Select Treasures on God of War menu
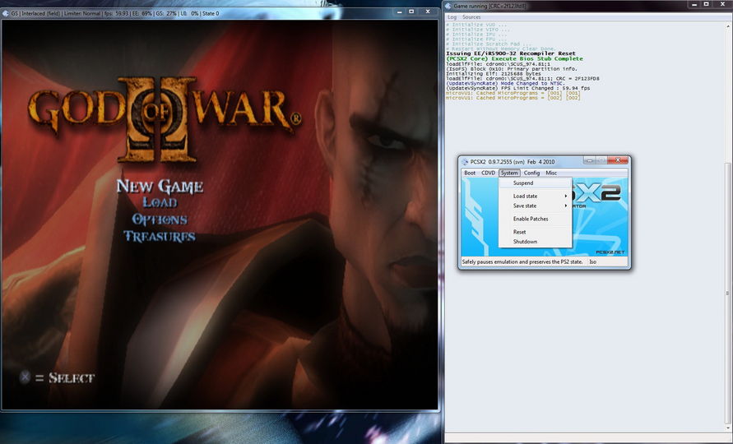 coord(159,237)
